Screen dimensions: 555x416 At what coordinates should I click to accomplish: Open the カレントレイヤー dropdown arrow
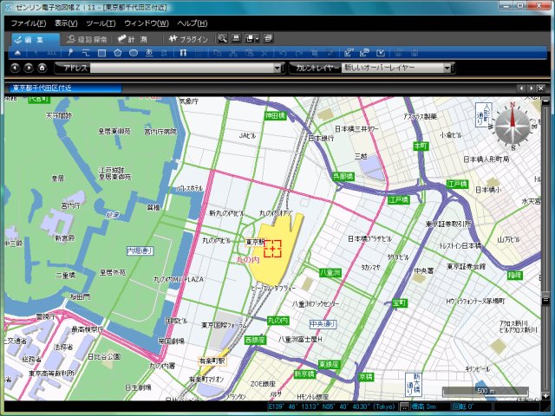pyautogui.click(x=447, y=68)
